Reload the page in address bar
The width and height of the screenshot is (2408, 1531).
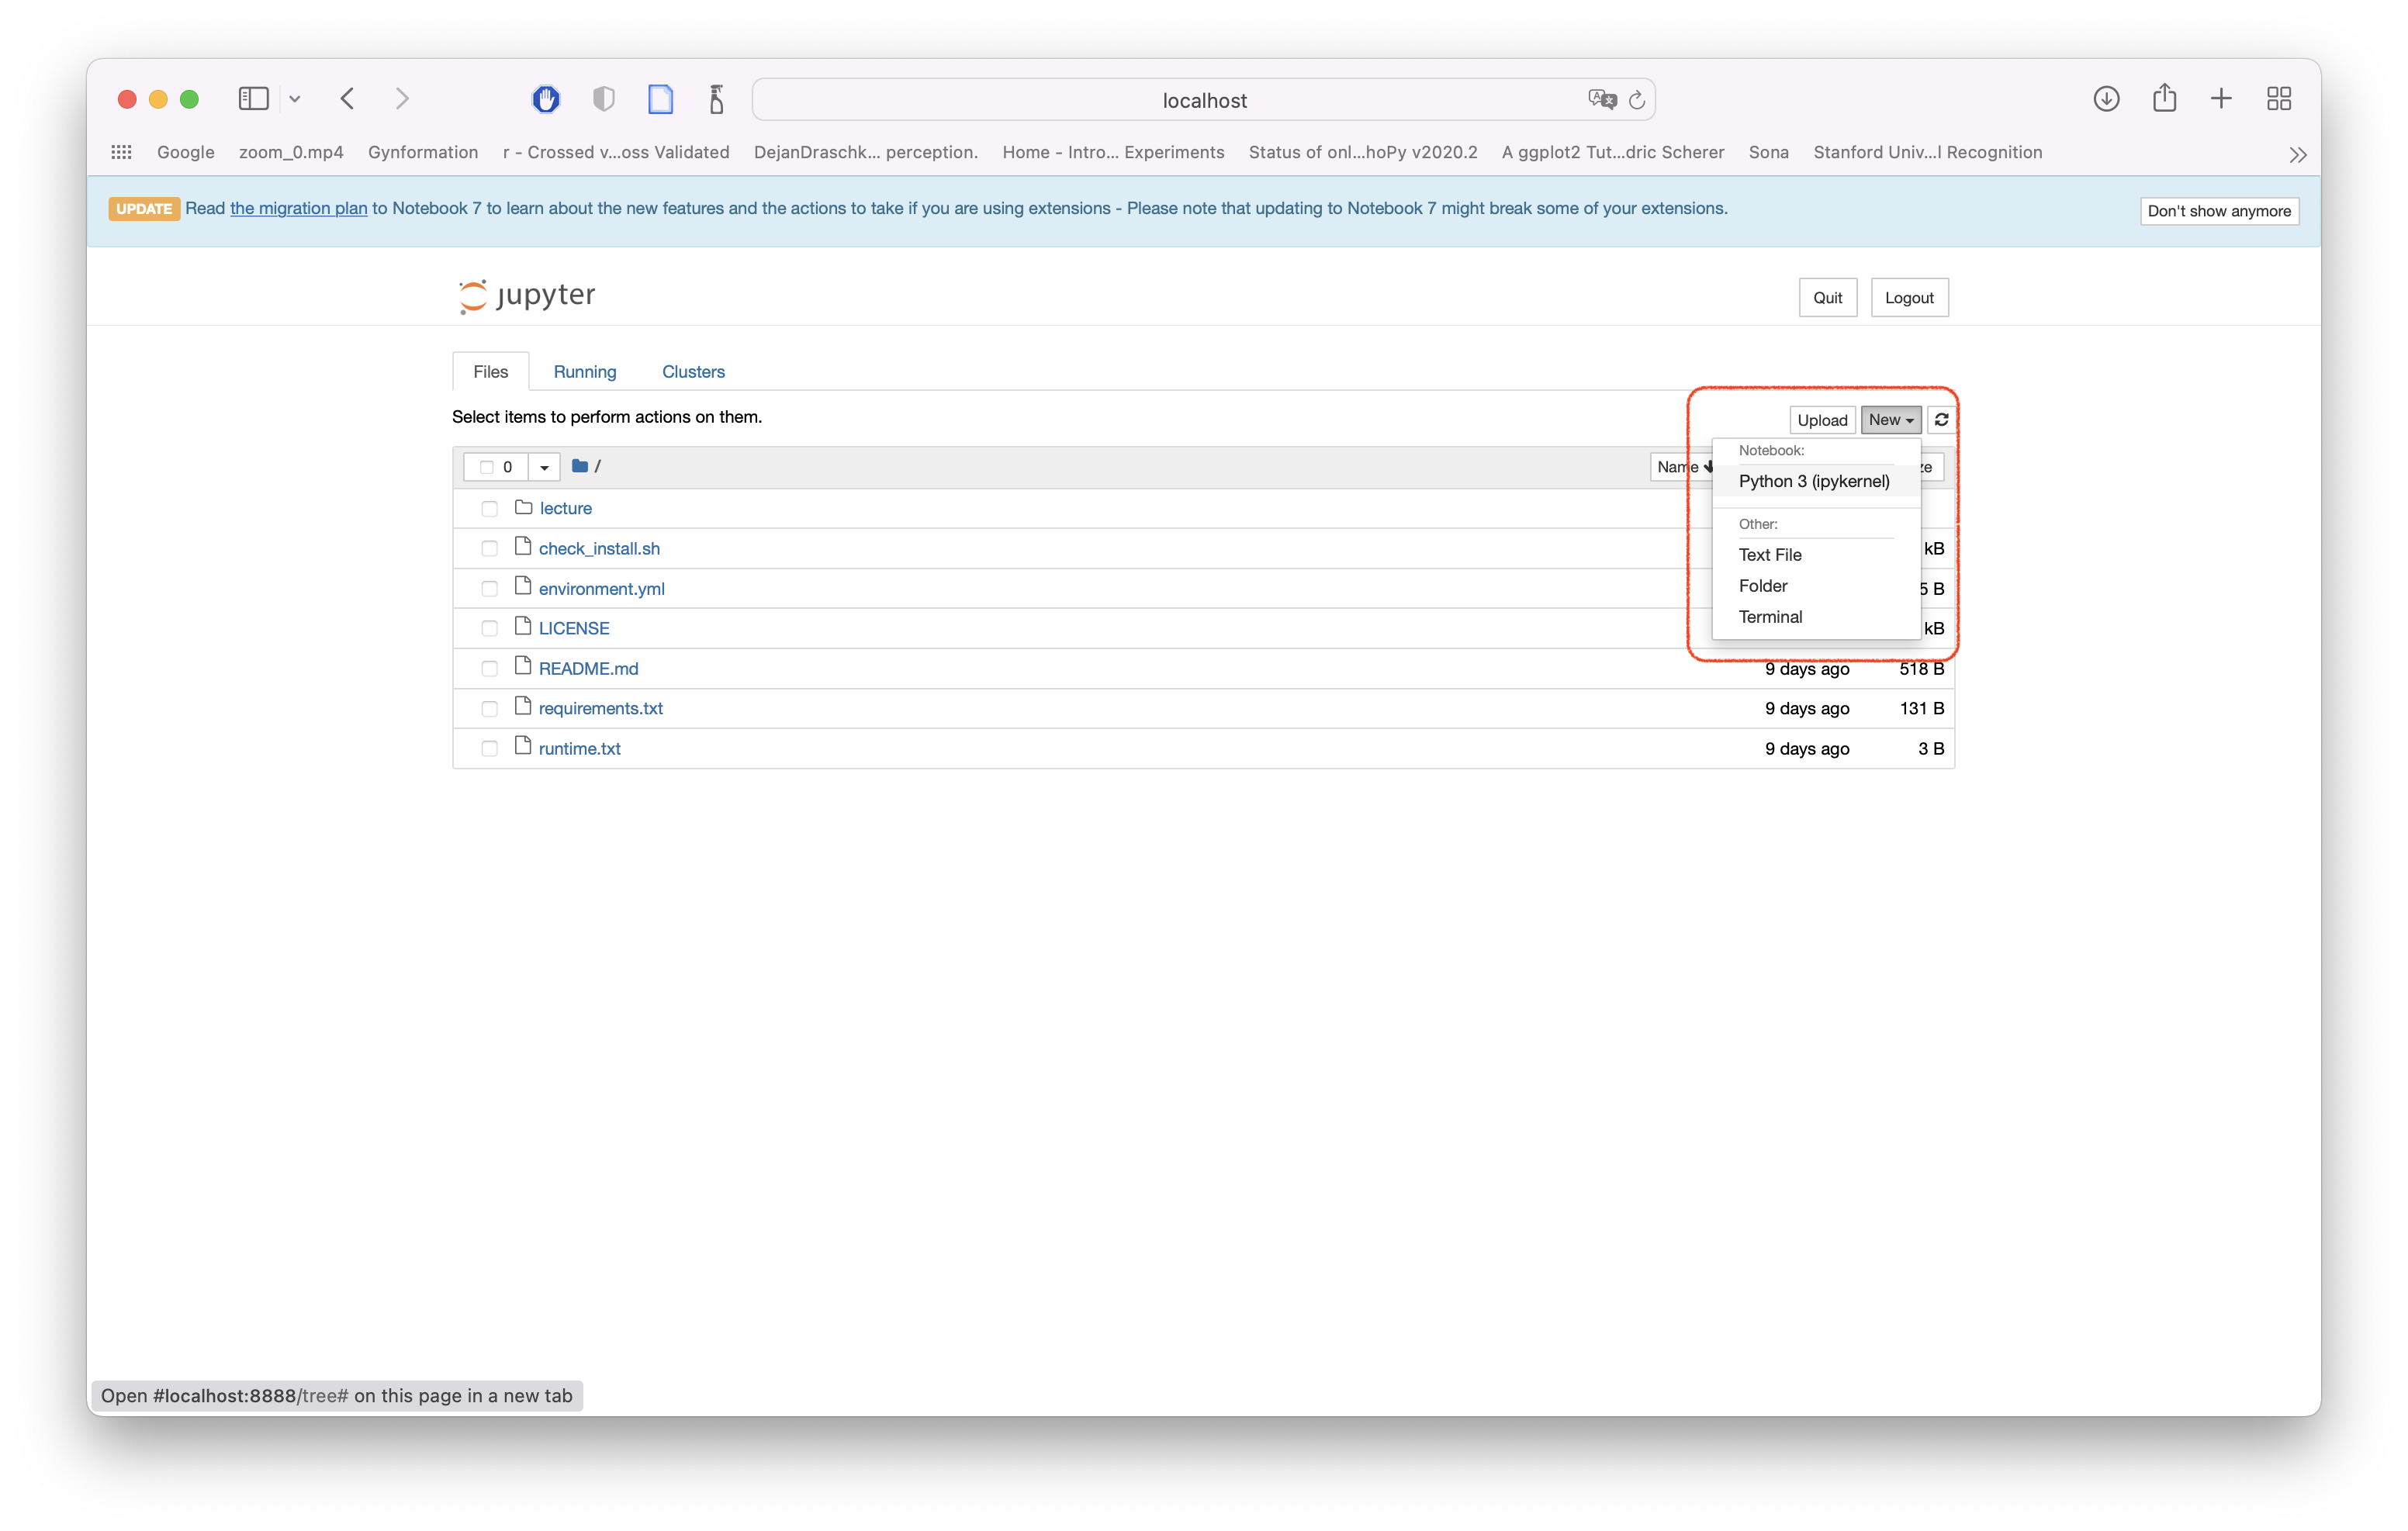[x=1637, y=100]
